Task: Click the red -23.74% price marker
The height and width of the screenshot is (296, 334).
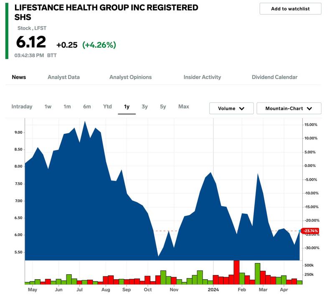Action: (x=310, y=231)
